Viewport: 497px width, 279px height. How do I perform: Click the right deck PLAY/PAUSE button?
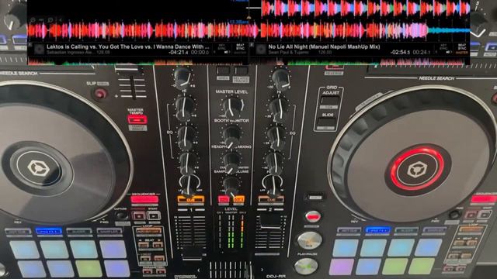(x=305, y=267)
